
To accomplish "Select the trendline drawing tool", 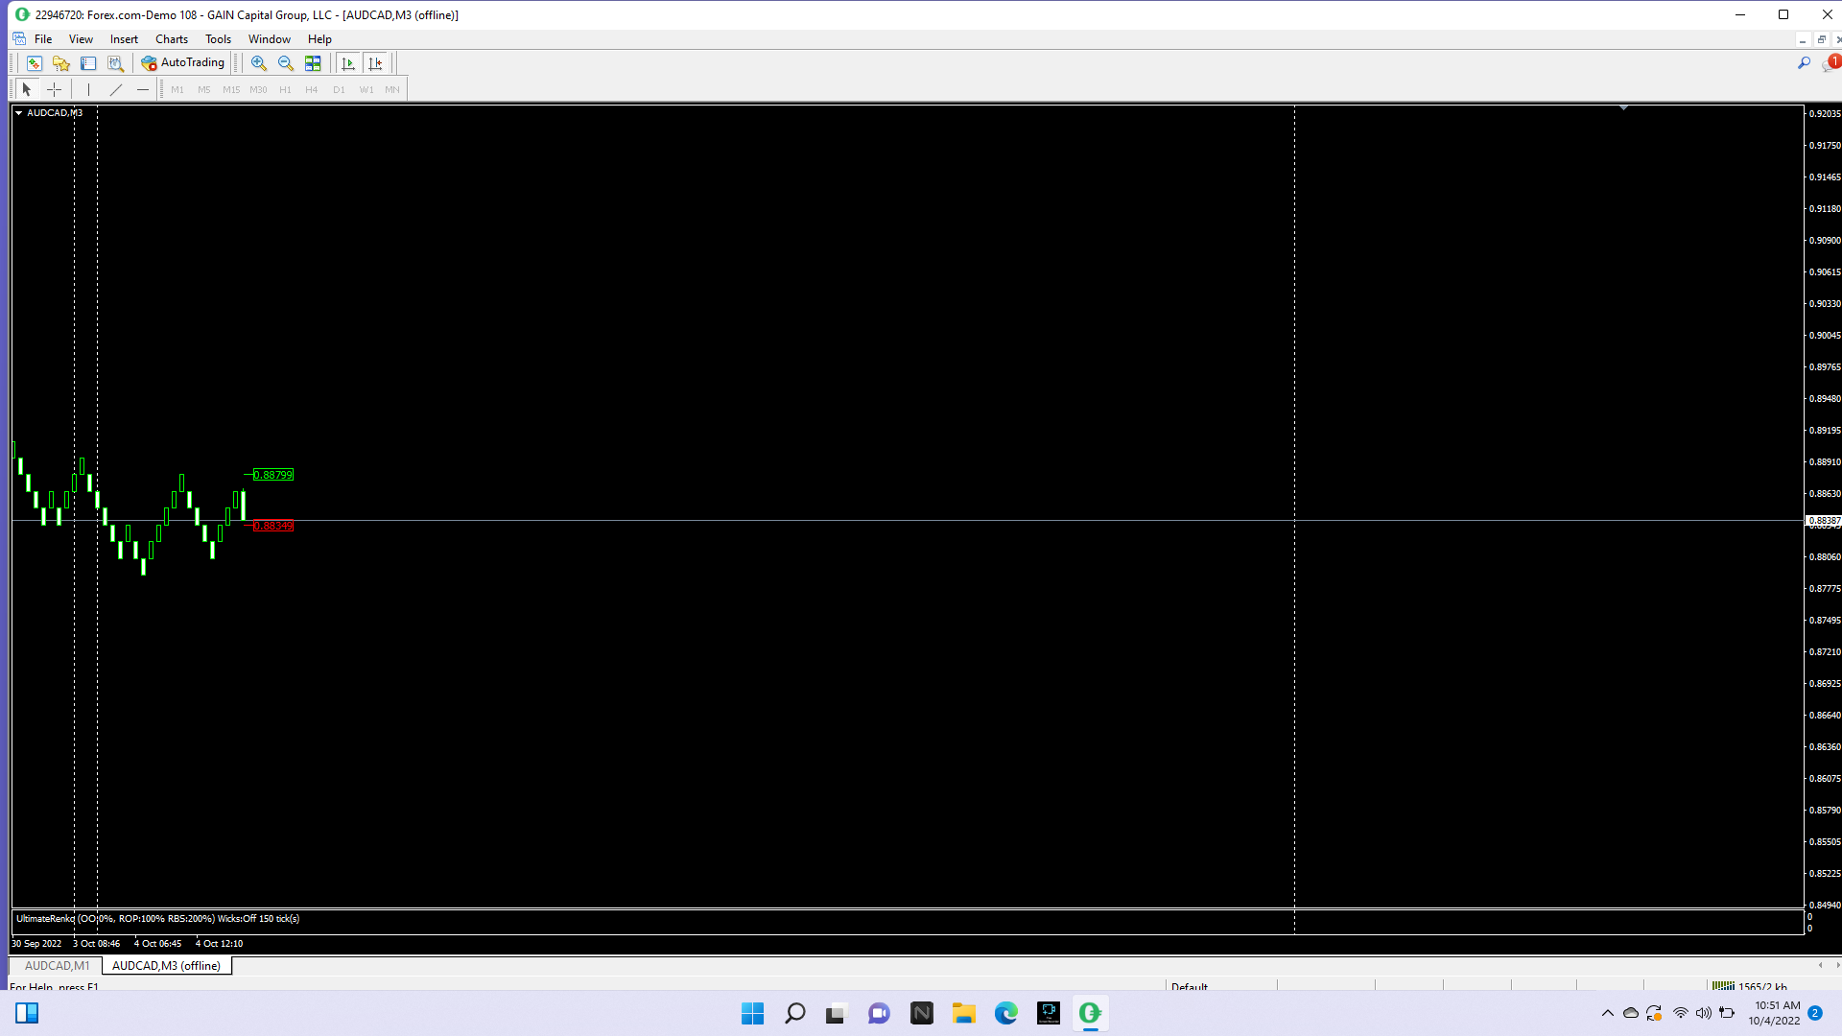I will click(x=116, y=89).
